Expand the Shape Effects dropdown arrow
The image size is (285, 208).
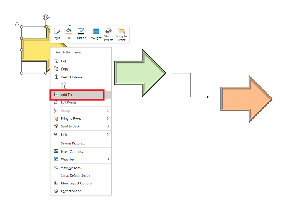(113, 31)
